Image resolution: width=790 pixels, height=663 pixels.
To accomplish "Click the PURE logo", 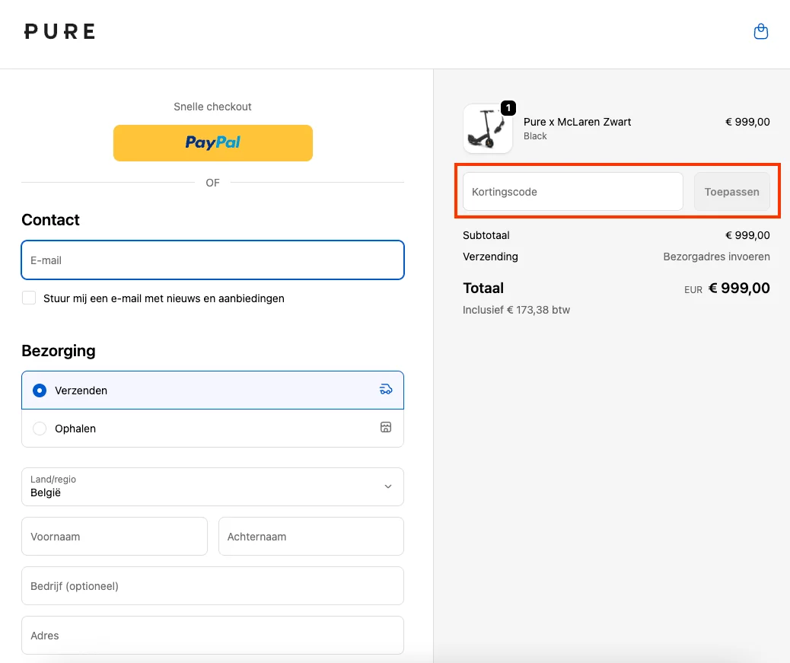I will pyautogui.click(x=59, y=31).
